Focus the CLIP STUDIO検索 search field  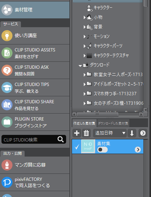pyautogui.click(x=34, y=139)
